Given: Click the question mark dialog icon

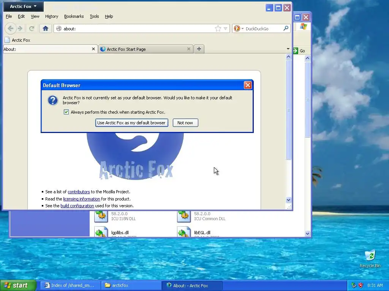Looking at the screenshot, I should (52, 100).
